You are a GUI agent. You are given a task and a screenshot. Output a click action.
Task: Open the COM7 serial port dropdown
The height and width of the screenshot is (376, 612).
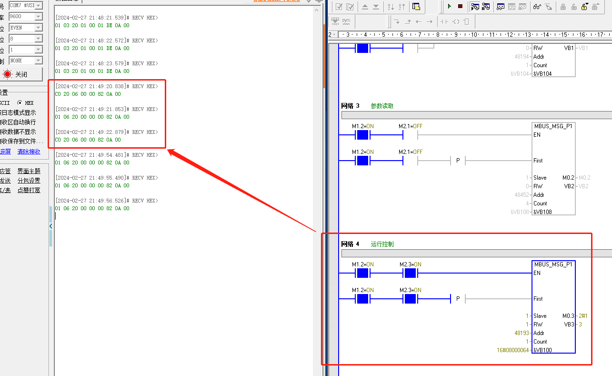click(38, 6)
